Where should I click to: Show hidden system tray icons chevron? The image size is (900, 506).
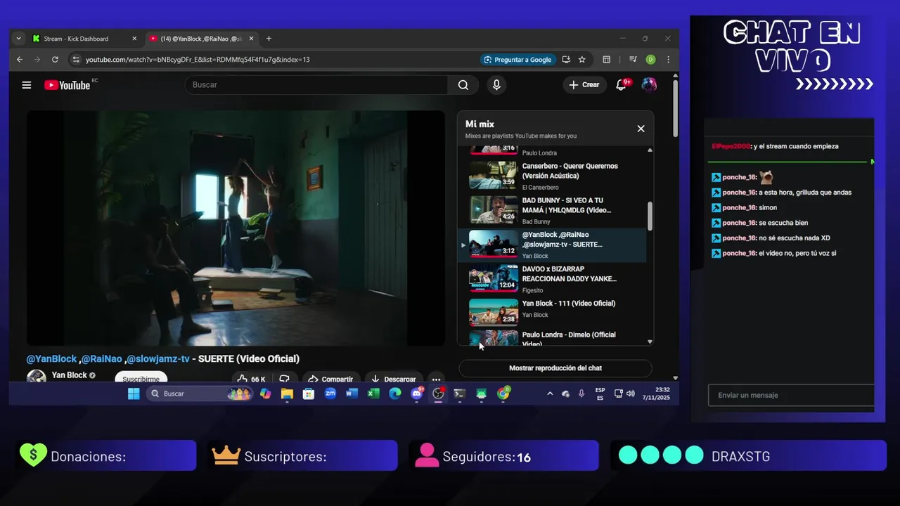[x=550, y=394]
